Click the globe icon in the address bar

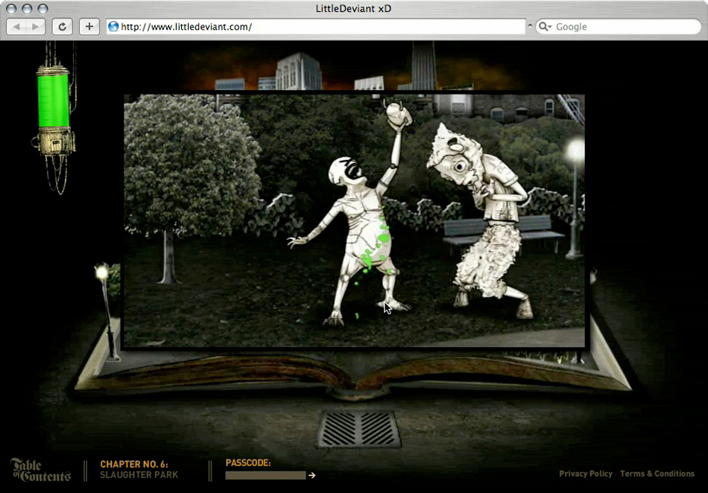(113, 27)
